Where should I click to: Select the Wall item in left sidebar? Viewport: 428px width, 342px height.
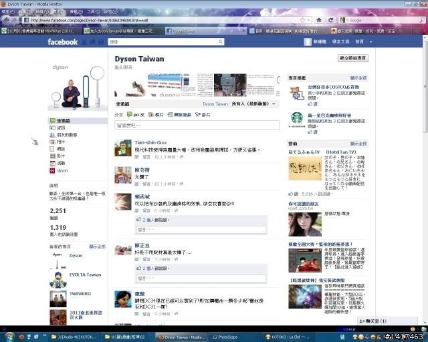point(78,120)
